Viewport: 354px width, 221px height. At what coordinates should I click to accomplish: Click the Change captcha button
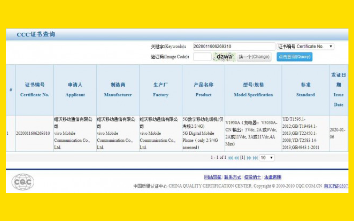254,57
